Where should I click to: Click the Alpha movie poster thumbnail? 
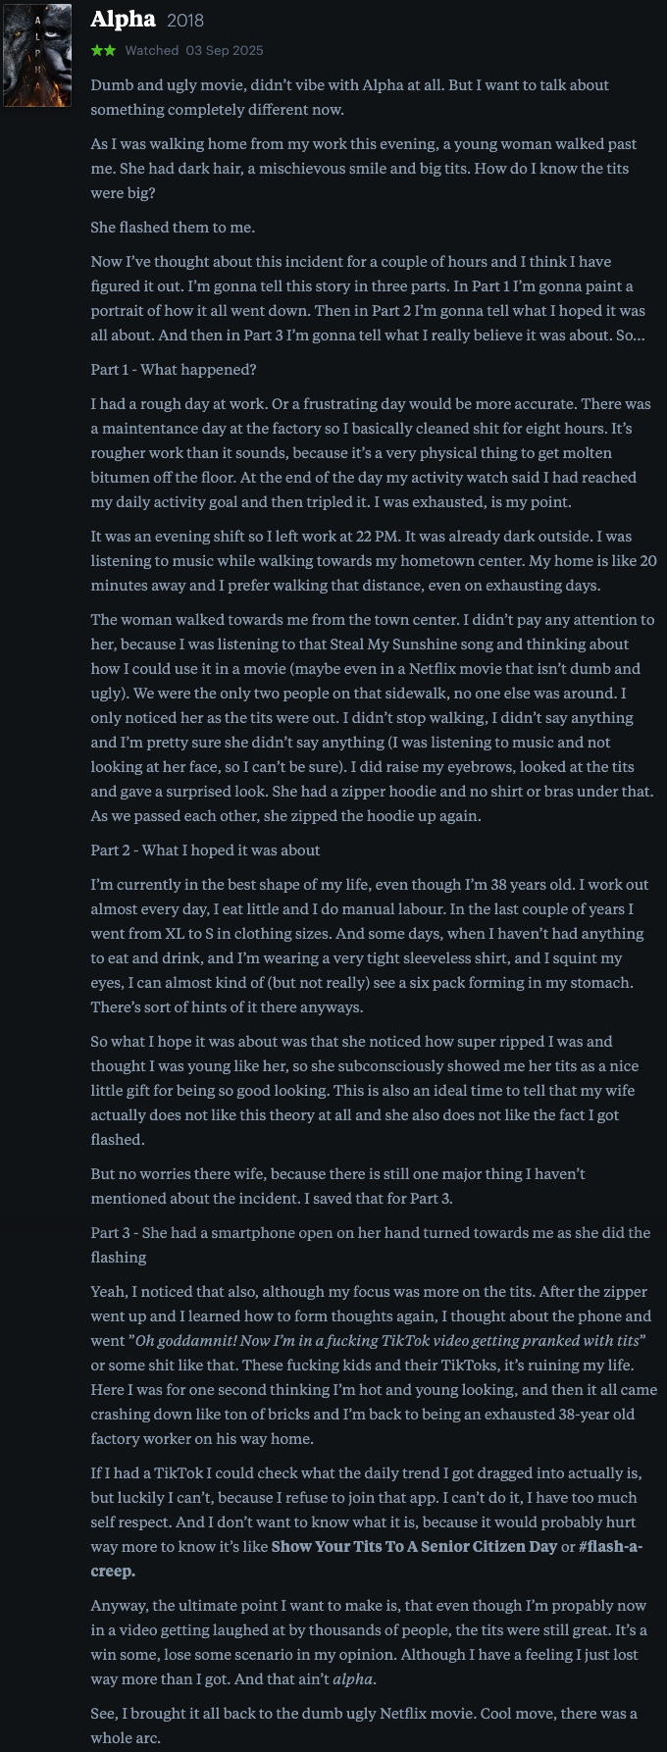tap(37, 55)
